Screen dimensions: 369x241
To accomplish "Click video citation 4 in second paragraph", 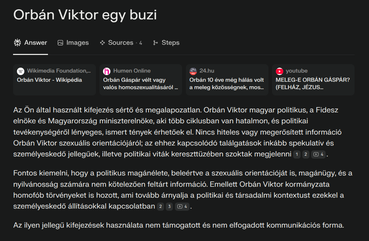I will pyautogui.click(x=182, y=207).
